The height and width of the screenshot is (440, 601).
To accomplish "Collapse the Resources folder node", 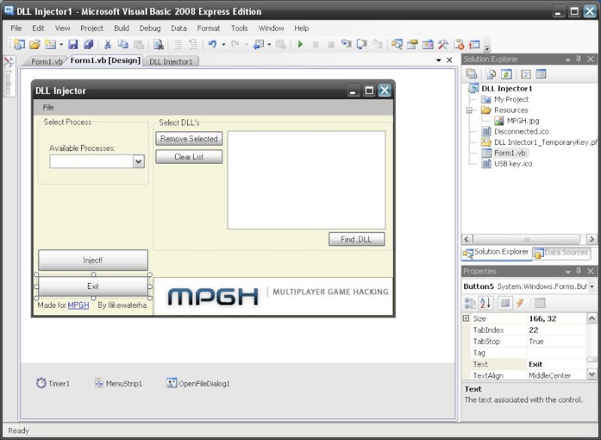I will [469, 110].
